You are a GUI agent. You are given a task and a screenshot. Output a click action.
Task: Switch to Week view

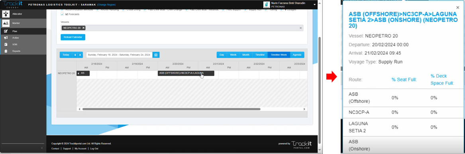tap(233, 55)
